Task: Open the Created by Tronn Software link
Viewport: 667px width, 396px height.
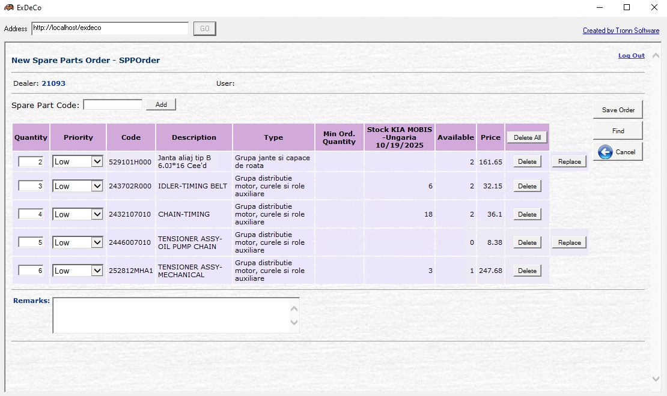Action: point(621,31)
